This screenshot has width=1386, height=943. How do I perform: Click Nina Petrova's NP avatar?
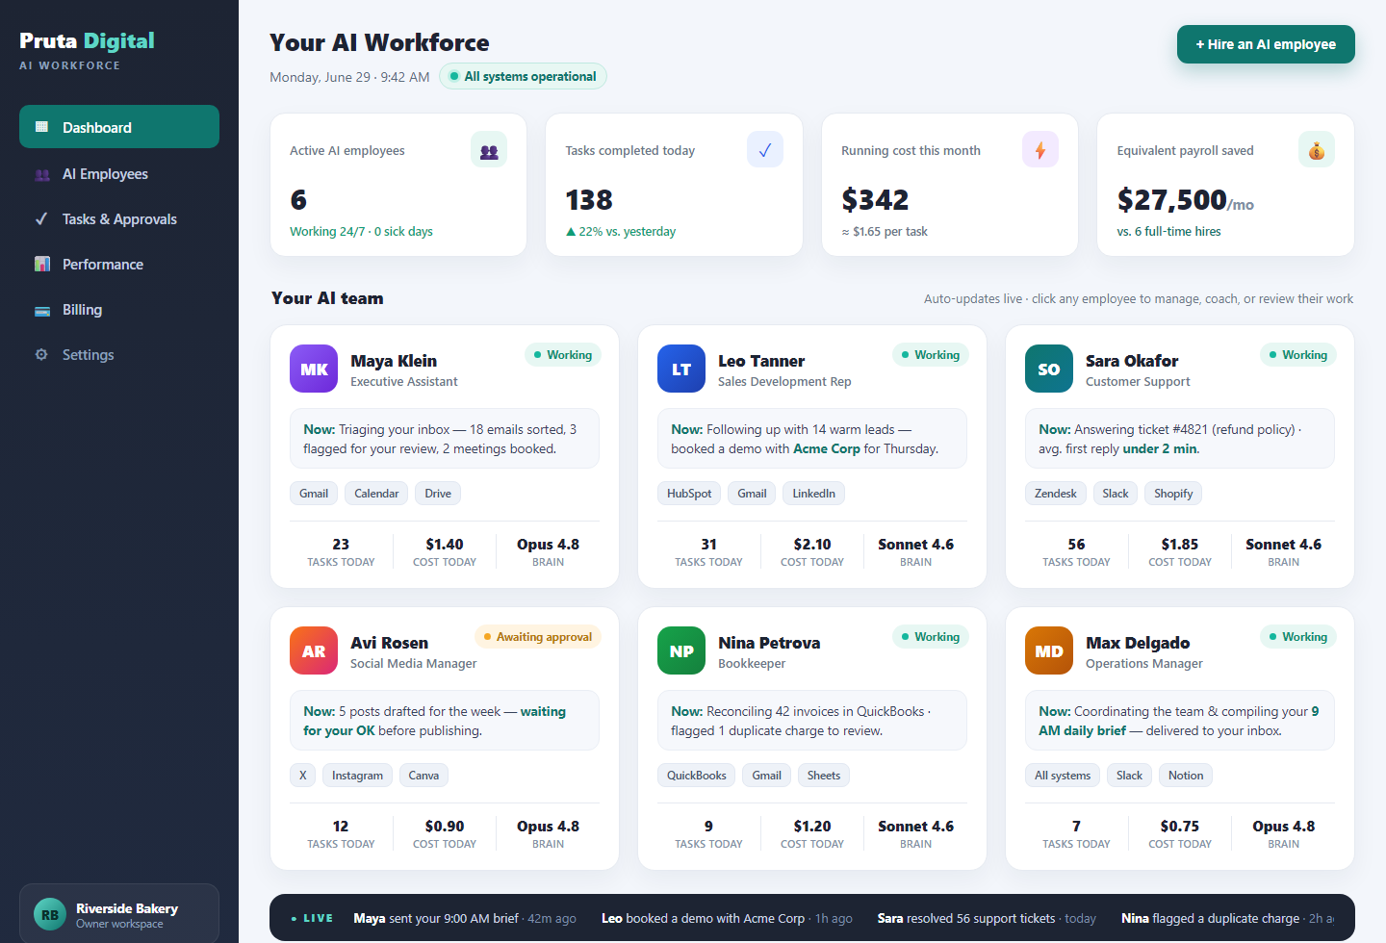point(681,650)
